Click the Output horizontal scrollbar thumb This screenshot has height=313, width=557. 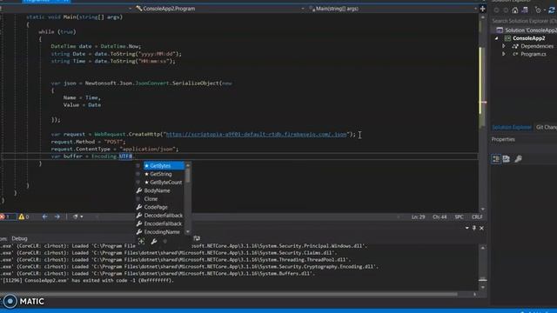pos(229,294)
